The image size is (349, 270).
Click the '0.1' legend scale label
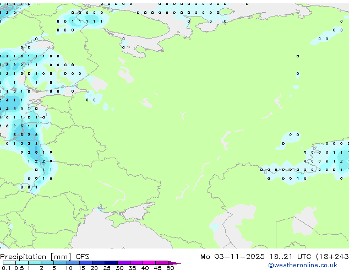[x=6, y=268]
